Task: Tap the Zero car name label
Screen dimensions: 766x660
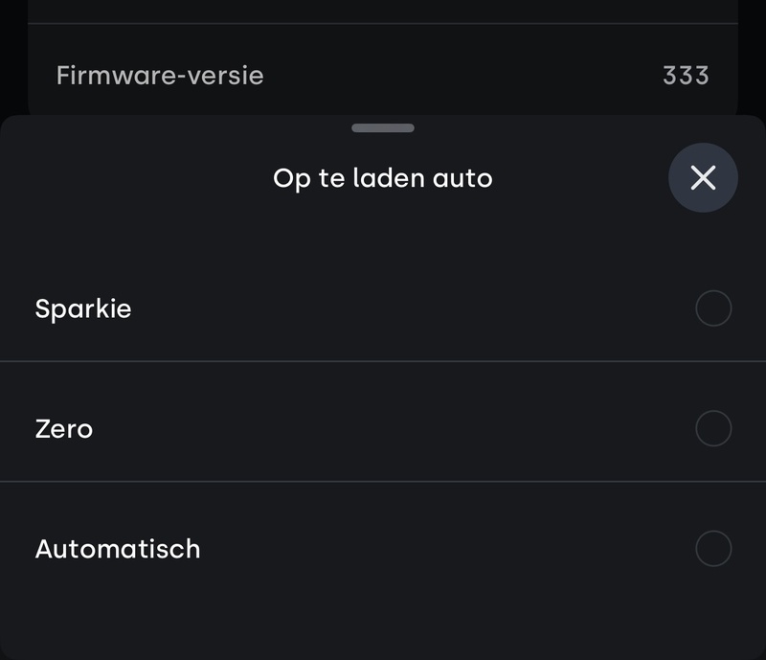Action: (x=64, y=428)
